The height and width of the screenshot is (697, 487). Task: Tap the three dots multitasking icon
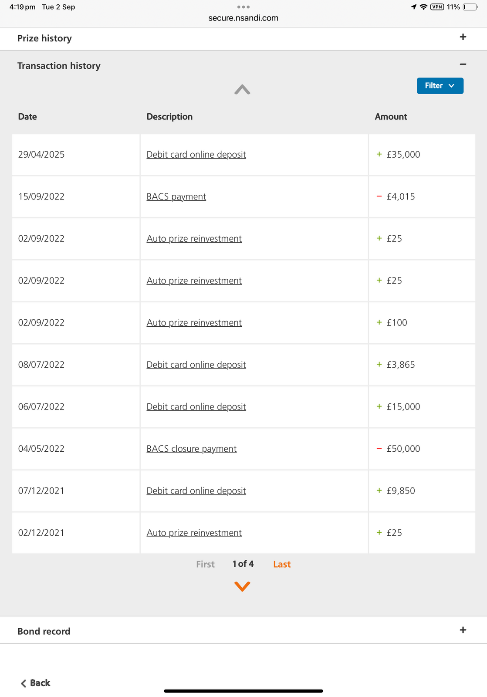pyautogui.click(x=243, y=7)
